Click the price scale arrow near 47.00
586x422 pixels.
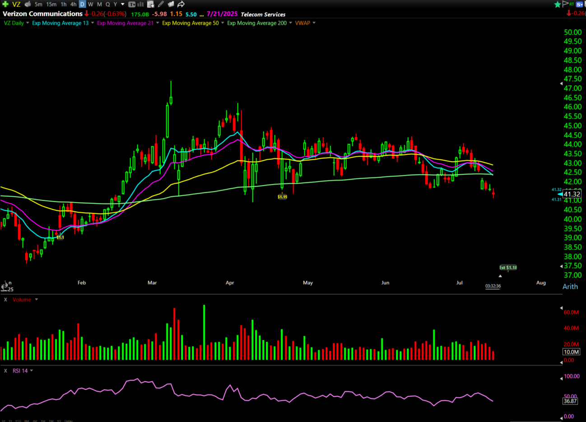561,83
